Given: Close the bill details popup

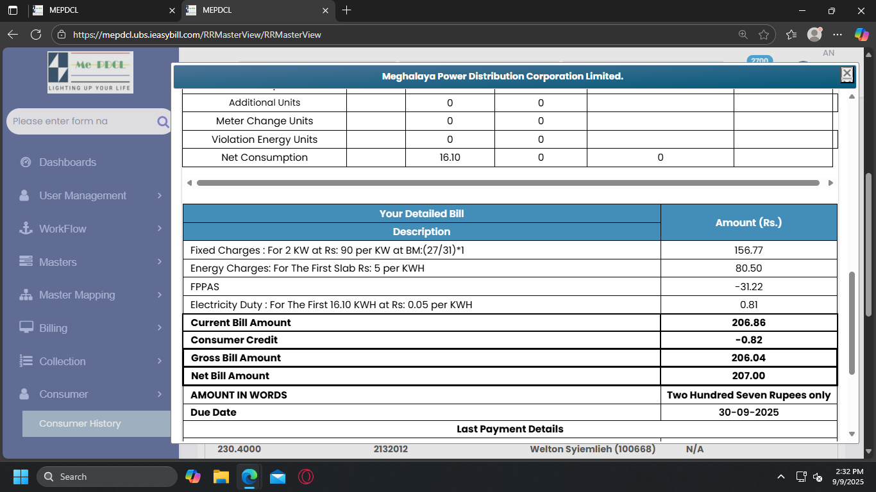Looking at the screenshot, I should point(847,74).
